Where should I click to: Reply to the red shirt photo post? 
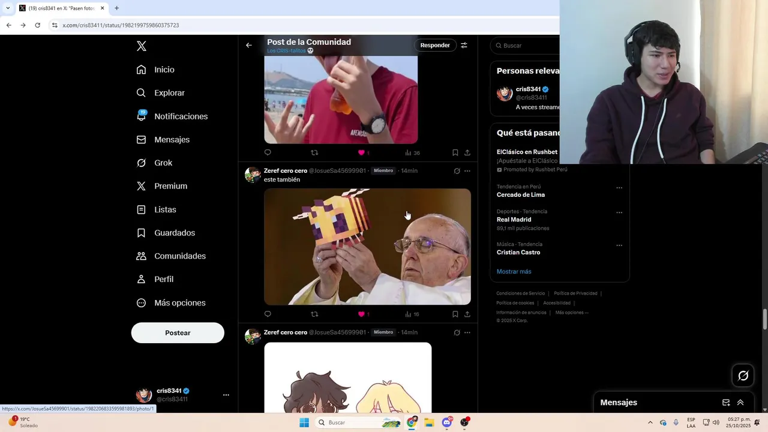point(268,152)
